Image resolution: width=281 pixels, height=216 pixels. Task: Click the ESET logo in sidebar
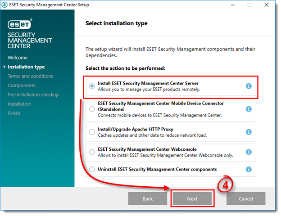[x=20, y=24]
